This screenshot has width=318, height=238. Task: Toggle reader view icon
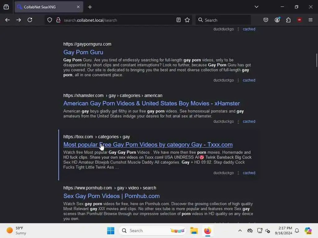pyautogui.click(x=179, y=20)
